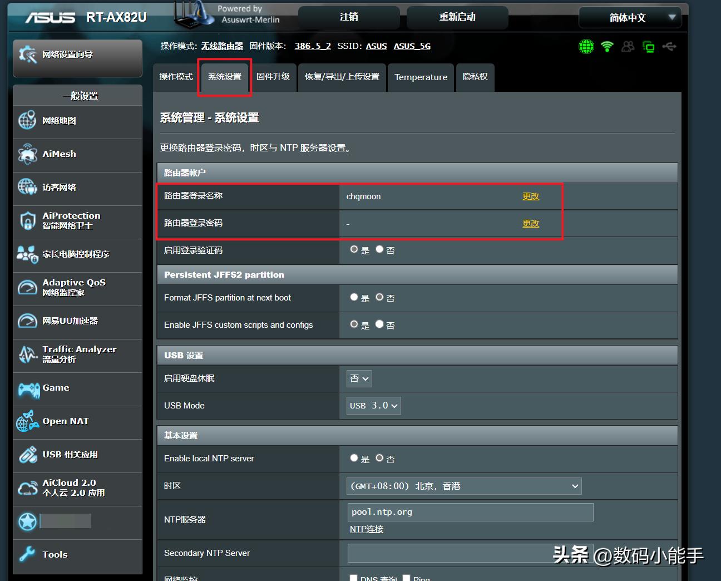721x581 pixels.
Task: Click 更改 to change router login password
Action: [x=531, y=223]
